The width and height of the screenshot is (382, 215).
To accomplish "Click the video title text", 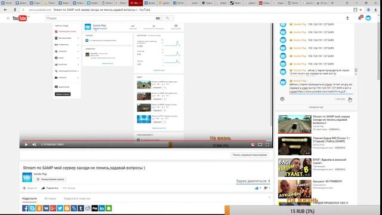I will click(x=84, y=168).
